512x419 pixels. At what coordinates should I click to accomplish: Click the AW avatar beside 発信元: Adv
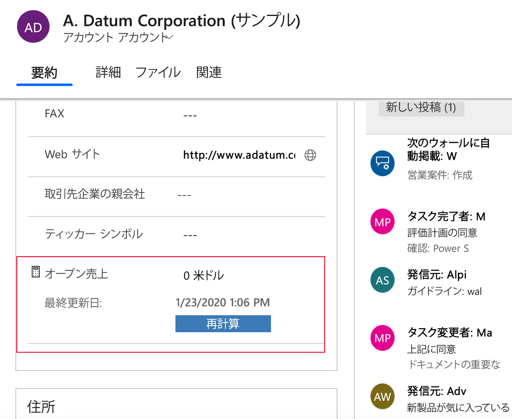(x=383, y=396)
